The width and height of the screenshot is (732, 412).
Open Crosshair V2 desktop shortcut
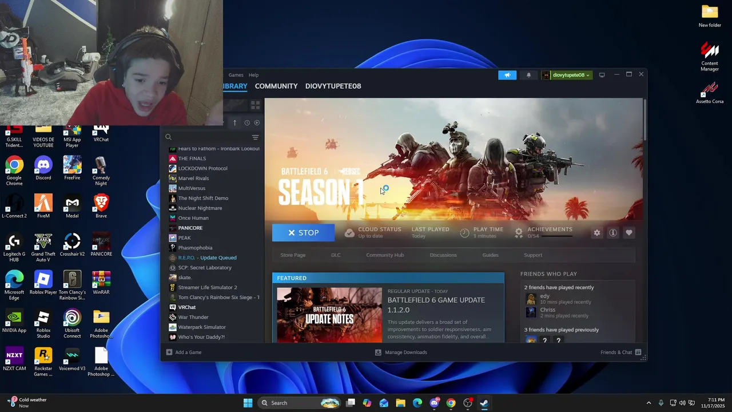point(72,244)
